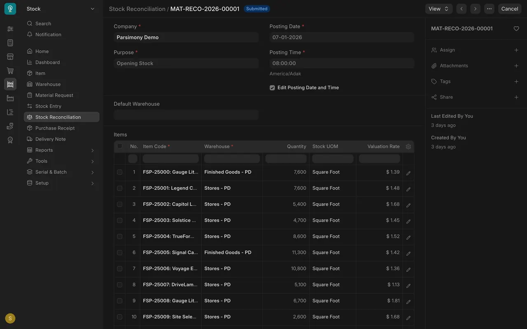527x329 pixels.
Task: Like the document with the heart icon
Action: point(516,29)
